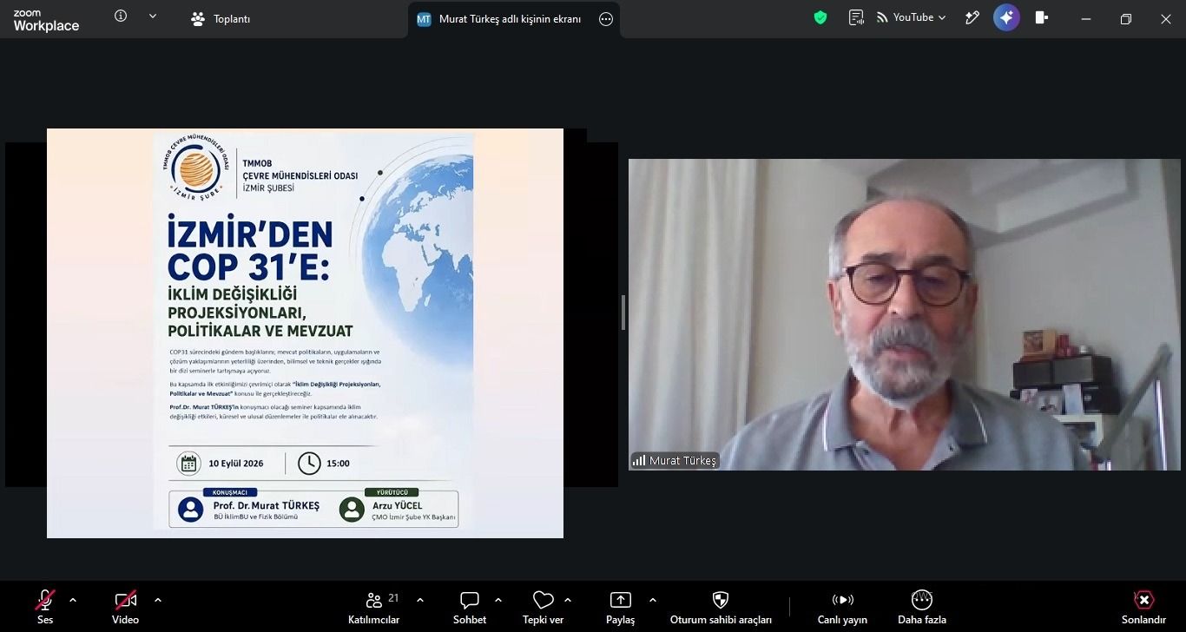Expand the YouTube live stream dropdown
The image size is (1186, 632).
tap(911, 17)
